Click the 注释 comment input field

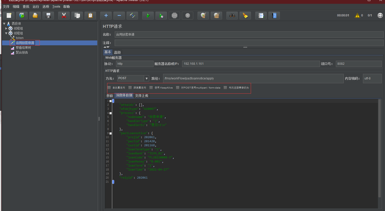[x=249, y=43]
